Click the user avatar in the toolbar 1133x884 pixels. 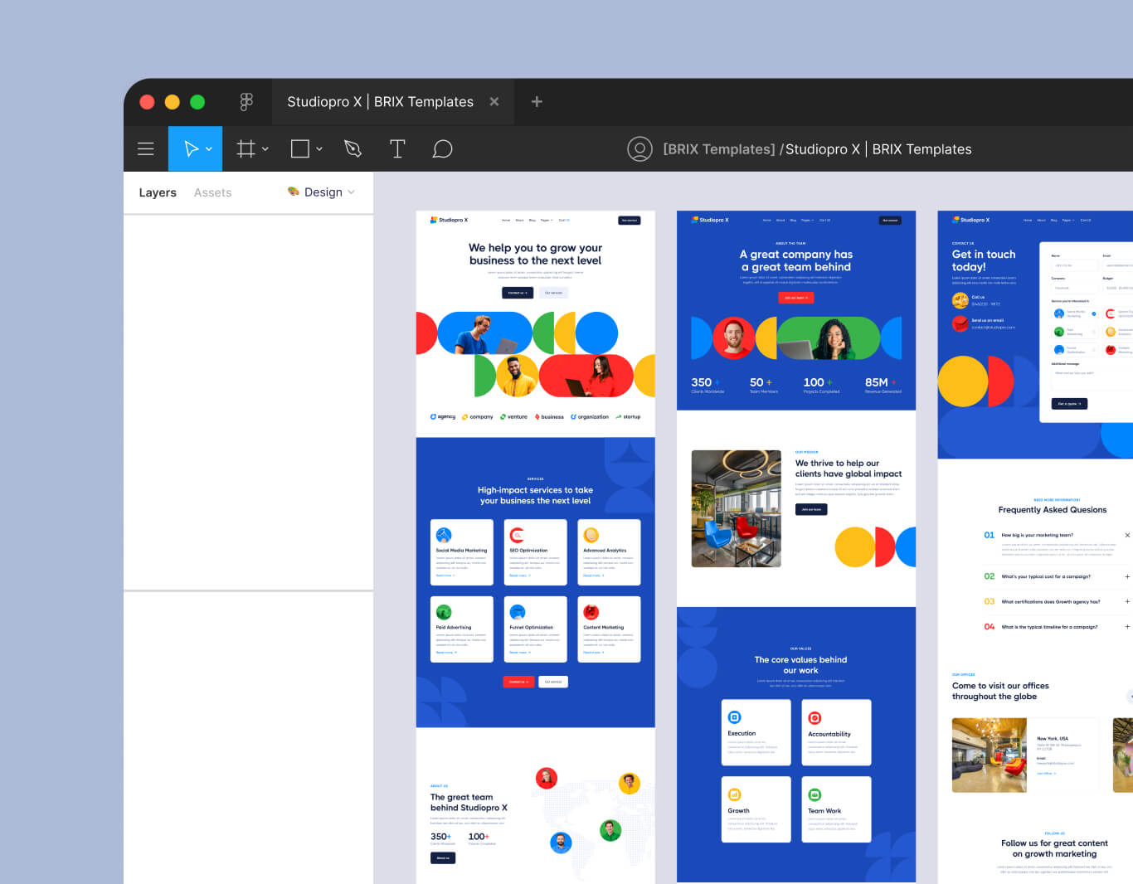(640, 149)
